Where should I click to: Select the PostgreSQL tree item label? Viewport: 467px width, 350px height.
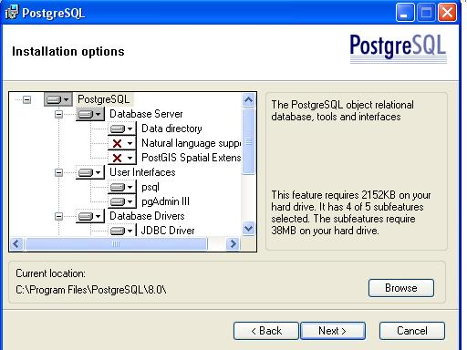click(x=104, y=99)
